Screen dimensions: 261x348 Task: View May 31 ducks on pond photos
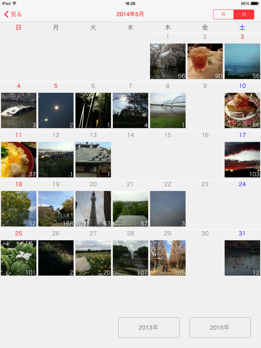pyautogui.click(x=242, y=258)
